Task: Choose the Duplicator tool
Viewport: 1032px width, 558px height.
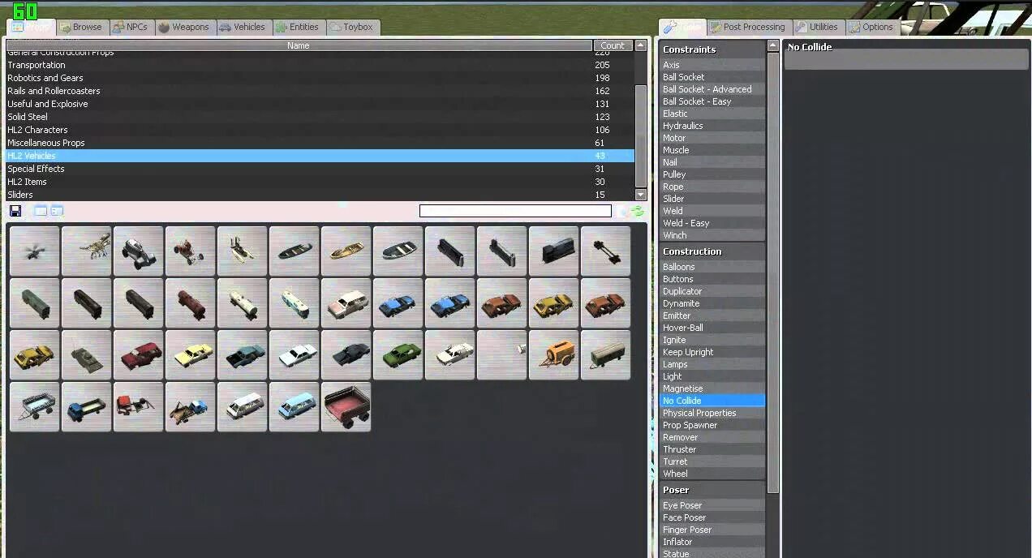Action: click(x=712, y=291)
